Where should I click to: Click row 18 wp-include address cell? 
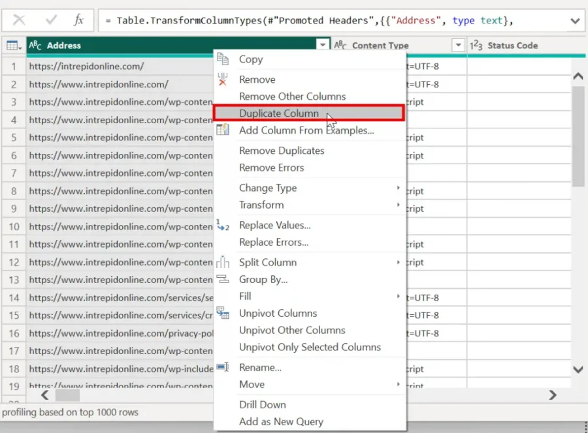[120, 368]
